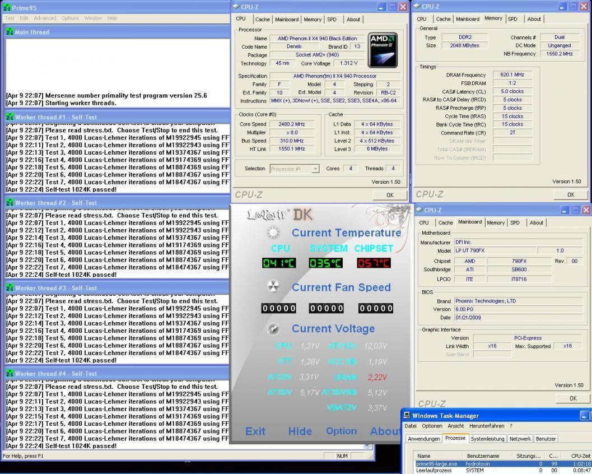This screenshot has height=474, width=592.
Task: Open the Optionen menu in Task-Manager
Action: click(432, 426)
